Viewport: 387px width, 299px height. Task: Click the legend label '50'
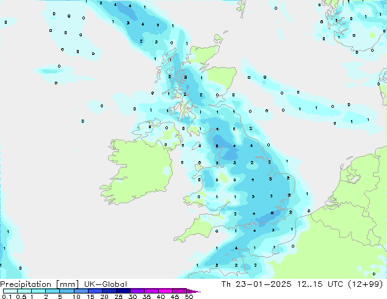click(x=189, y=297)
